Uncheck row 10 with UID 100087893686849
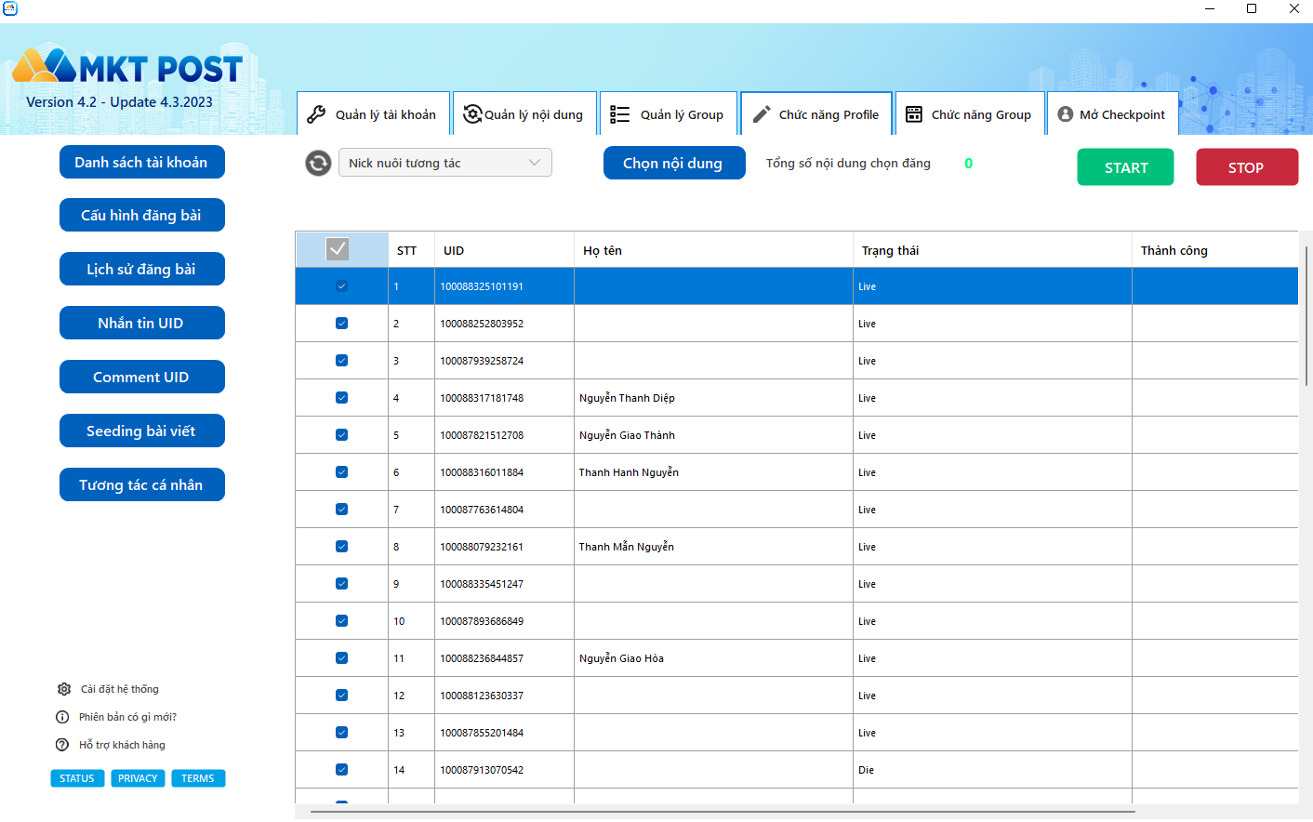Screen dimensions: 1313x822 (x=341, y=621)
